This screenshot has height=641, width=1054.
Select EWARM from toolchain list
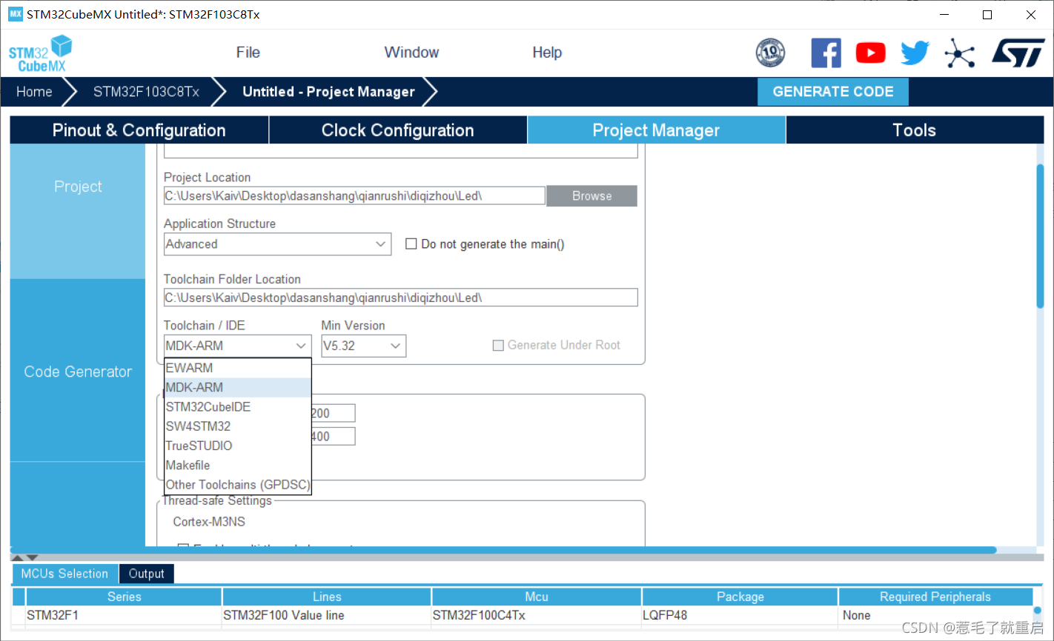pos(237,368)
